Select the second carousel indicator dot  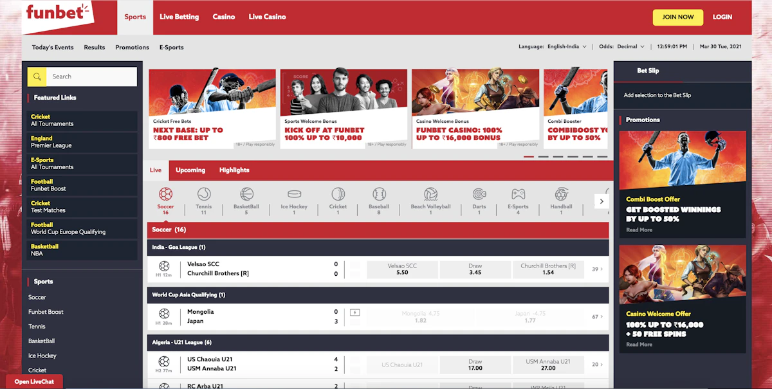point(544,156)
